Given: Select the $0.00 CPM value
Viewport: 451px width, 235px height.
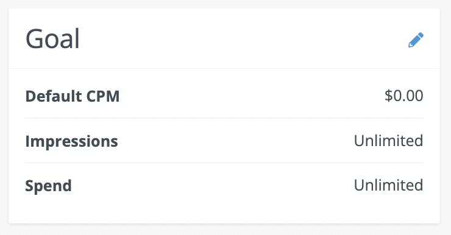Looking at the screenshot, I should click(404, 96).
